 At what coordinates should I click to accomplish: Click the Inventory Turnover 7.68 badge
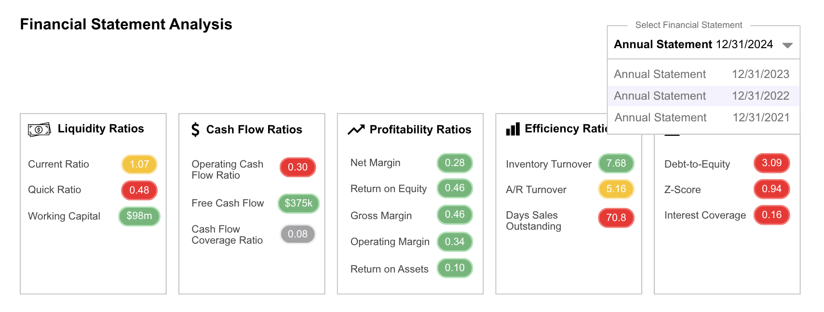[x=616, y=163]
